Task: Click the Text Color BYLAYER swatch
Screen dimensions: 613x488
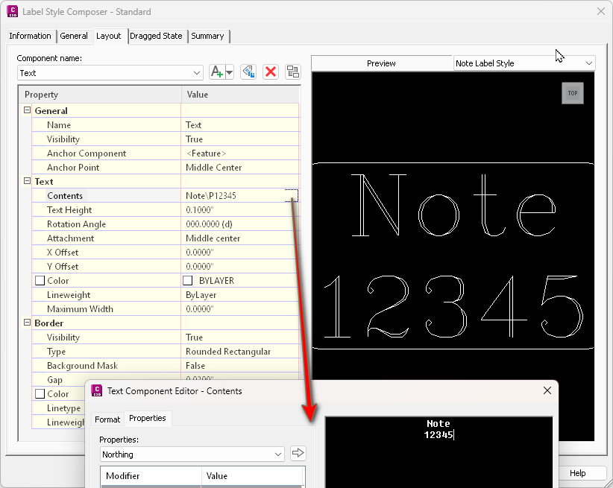Action: point(188,281)
